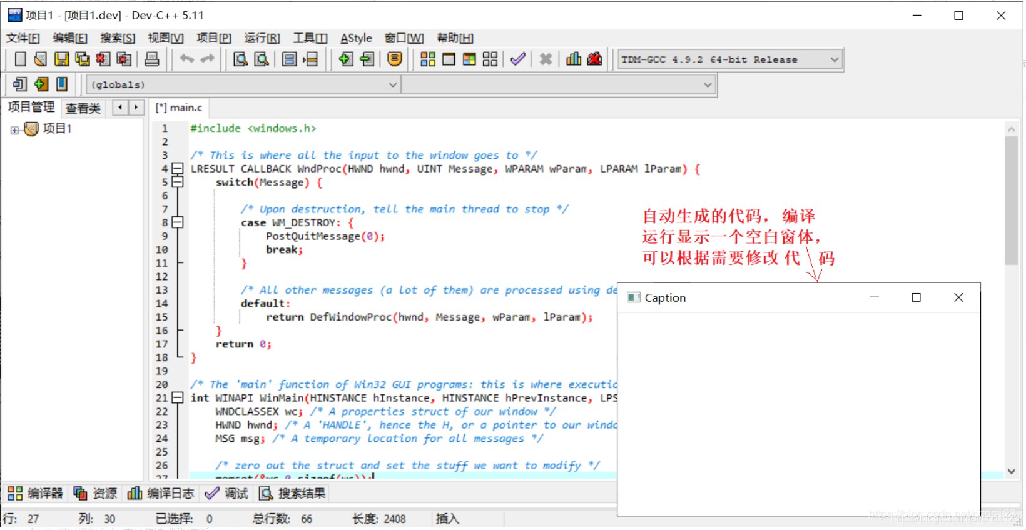Open the 项目[P] menu
This screenshot has height=530, width=1026.
214,38
